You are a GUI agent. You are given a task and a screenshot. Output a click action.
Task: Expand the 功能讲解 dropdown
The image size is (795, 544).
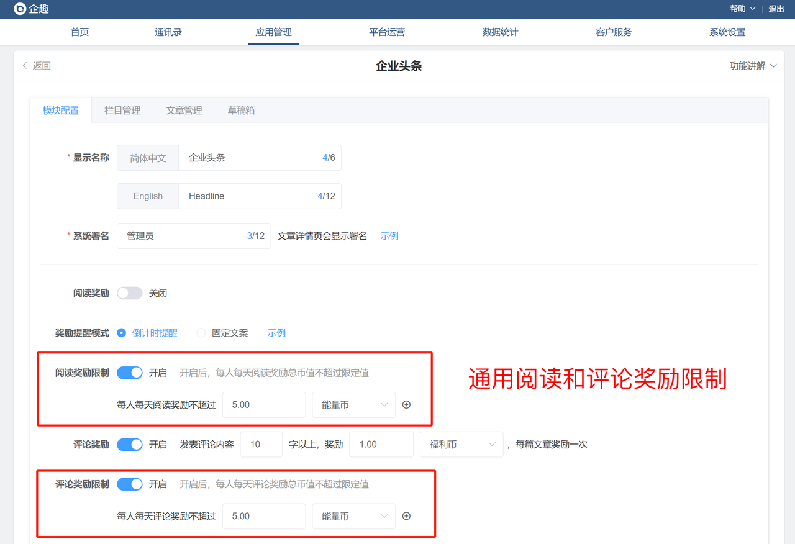[x=753, y=66]
